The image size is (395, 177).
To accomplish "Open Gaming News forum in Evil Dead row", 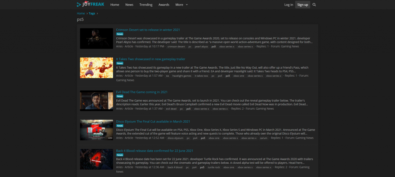I will (x=265, y=109).
